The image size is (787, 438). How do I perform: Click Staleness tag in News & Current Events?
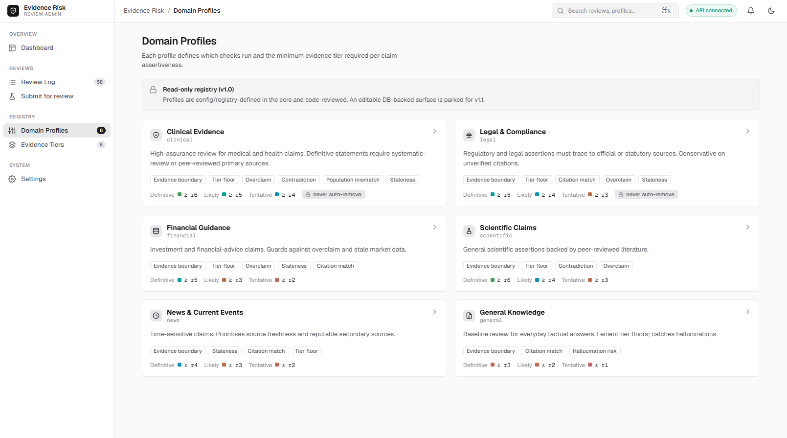[225, 351]
